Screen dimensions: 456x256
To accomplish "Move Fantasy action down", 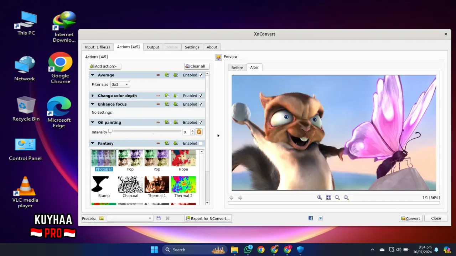I will pos(176,143).
